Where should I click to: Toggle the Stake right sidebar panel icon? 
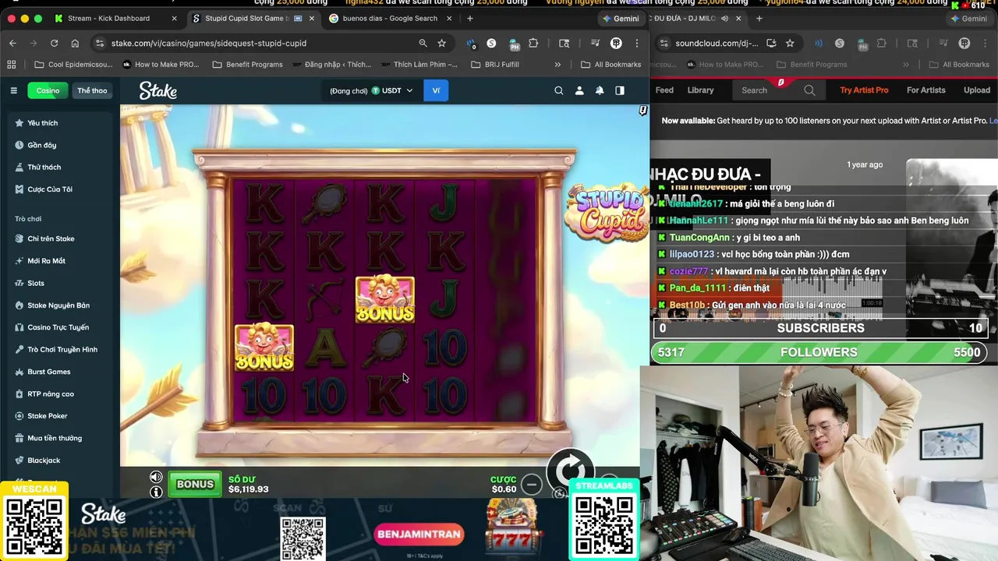coord(620,90)
